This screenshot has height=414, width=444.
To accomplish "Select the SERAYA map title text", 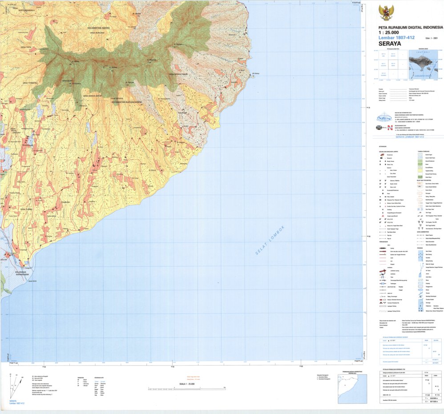I will pos(390,43).
